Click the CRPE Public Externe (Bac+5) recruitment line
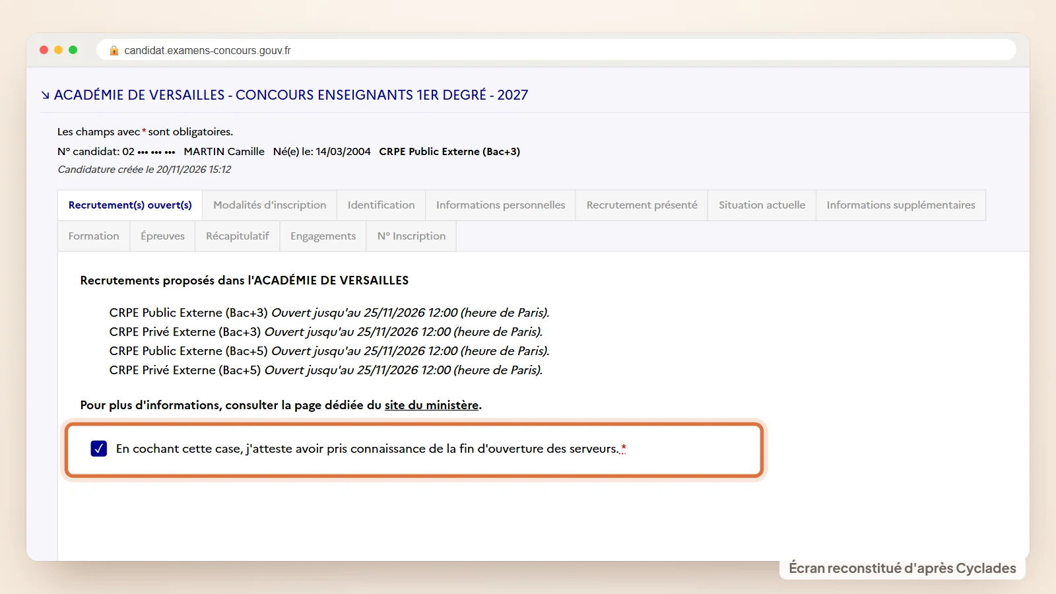 click(329, 351)
